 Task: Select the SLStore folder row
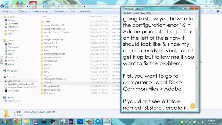click(80, 83)
